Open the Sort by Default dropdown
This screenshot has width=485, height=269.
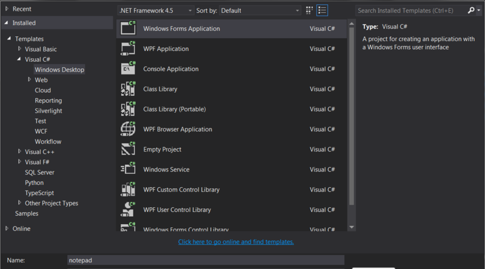click(260, 10)
